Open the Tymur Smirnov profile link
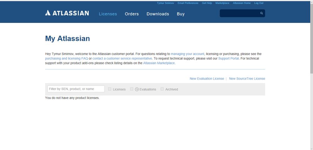 coord(165,3)
